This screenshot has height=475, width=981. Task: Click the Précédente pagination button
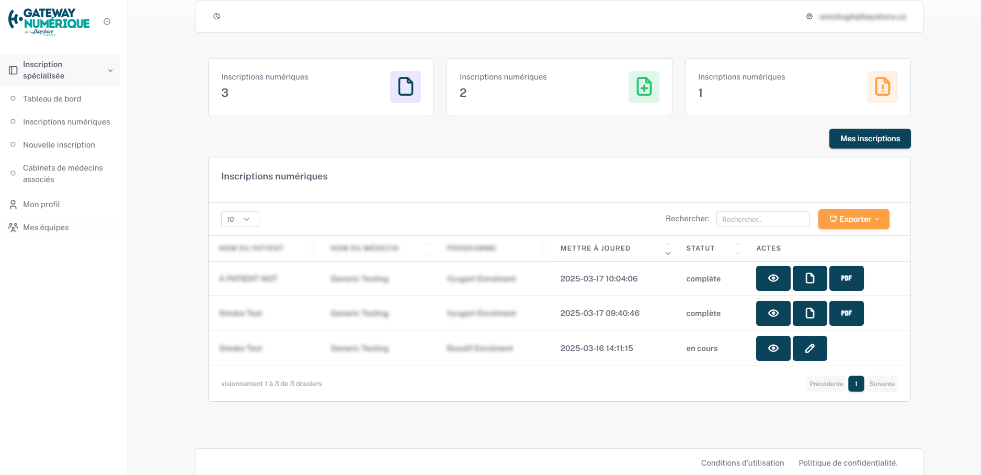click(x=826, y=384)
